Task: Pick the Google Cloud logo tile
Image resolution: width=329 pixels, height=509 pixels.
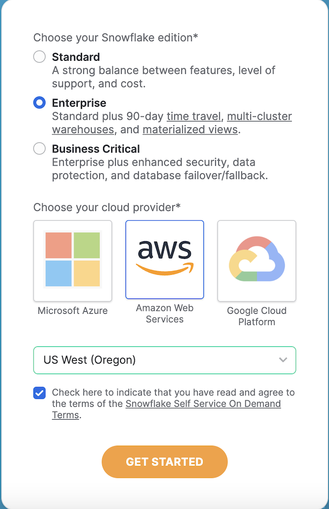Action: pyautogui.click(x=257, y=261)
